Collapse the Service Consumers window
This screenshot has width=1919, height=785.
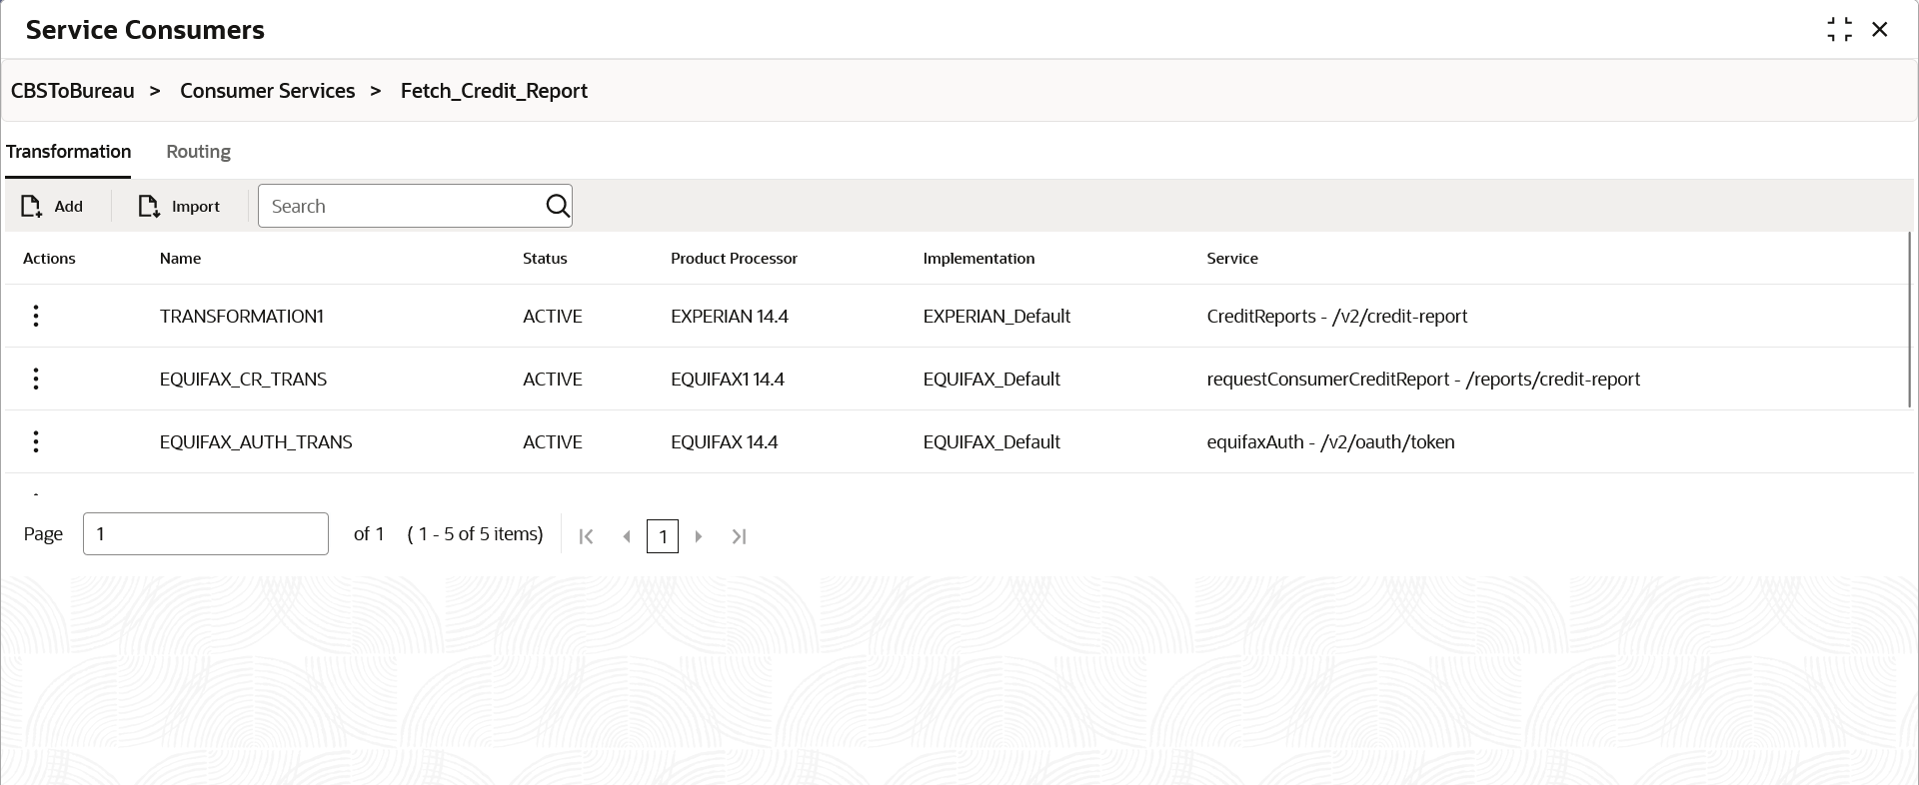[1839, 30]
